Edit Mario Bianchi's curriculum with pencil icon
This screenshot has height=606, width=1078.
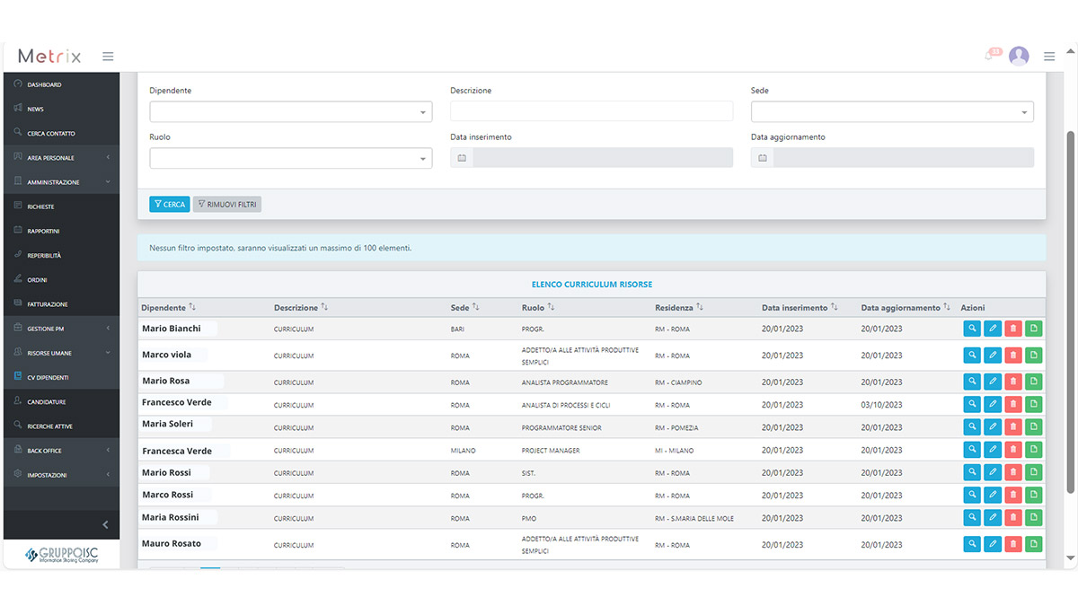(993, 329)
